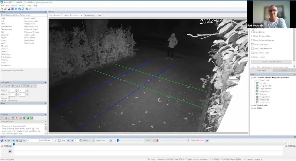The width and height of the screenshot is (296, 161).
Task: Go back with green left arrow in Assistant
Action: coord(28,118)
